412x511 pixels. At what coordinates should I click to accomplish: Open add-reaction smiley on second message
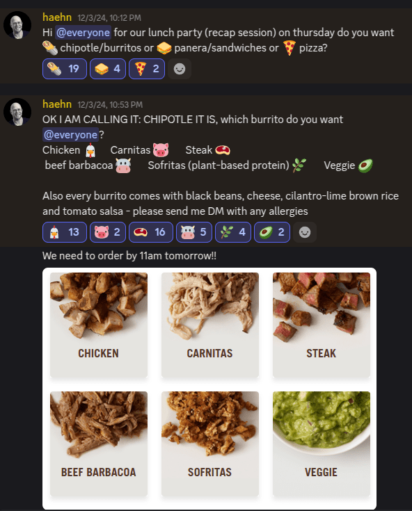(305, 232)
